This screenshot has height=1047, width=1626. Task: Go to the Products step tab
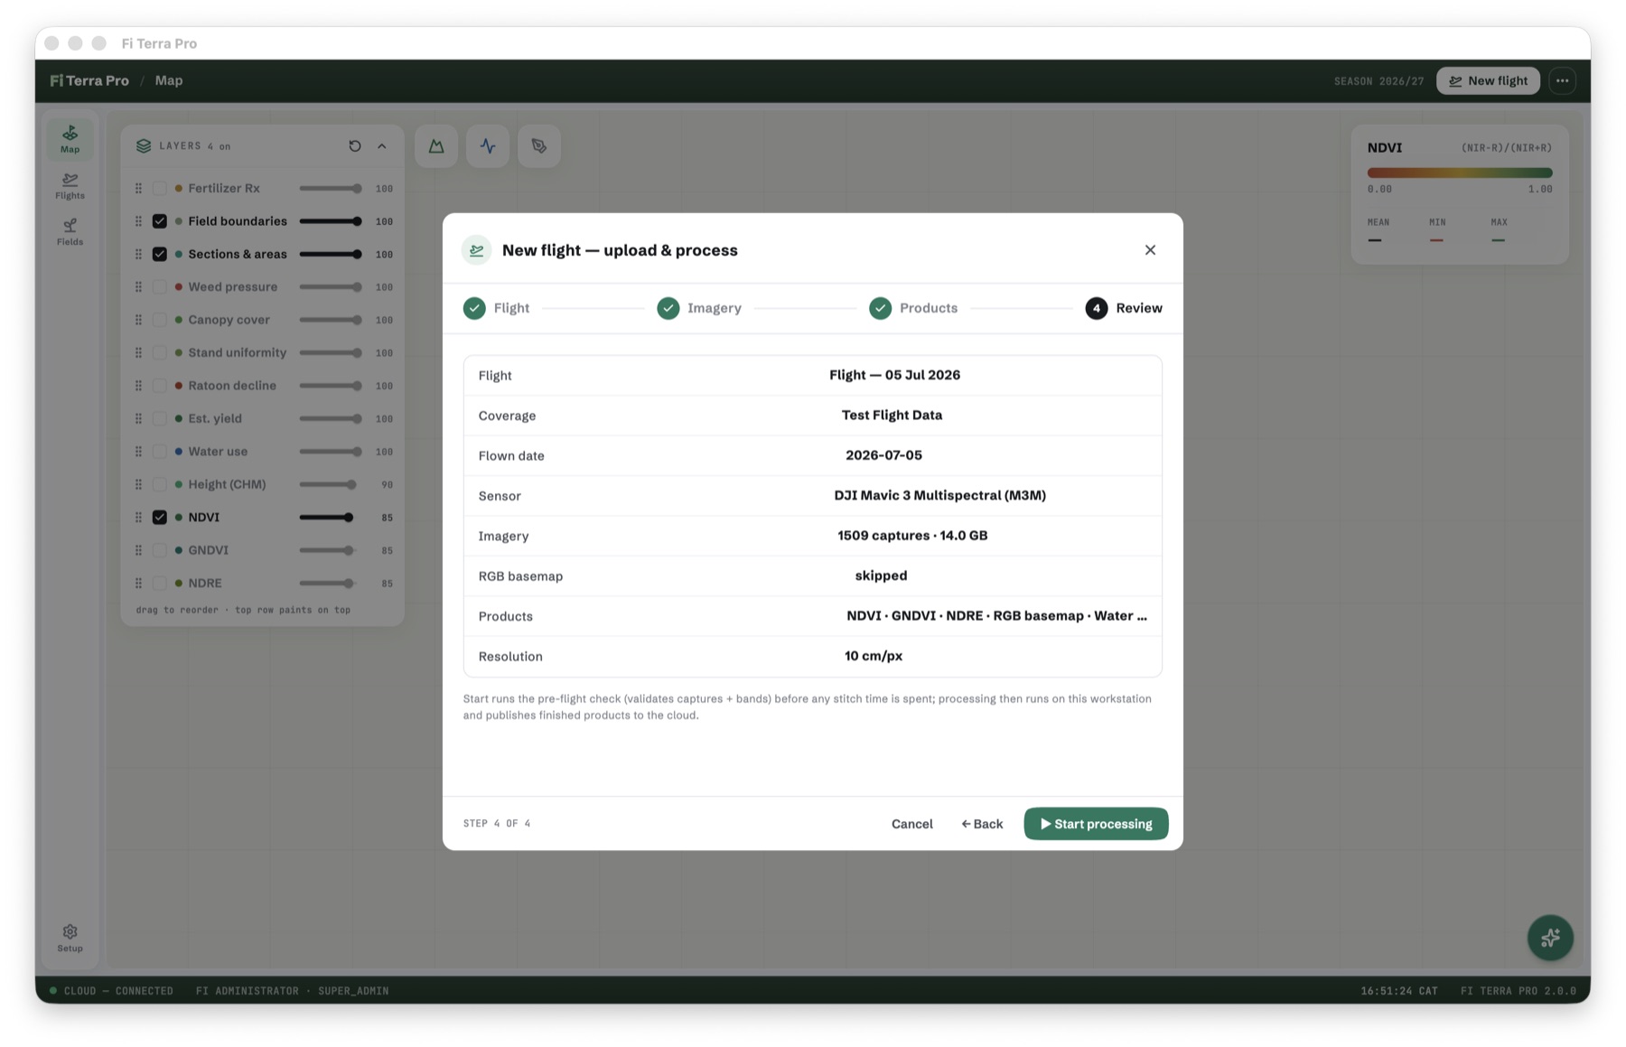[x=913, y=309]
